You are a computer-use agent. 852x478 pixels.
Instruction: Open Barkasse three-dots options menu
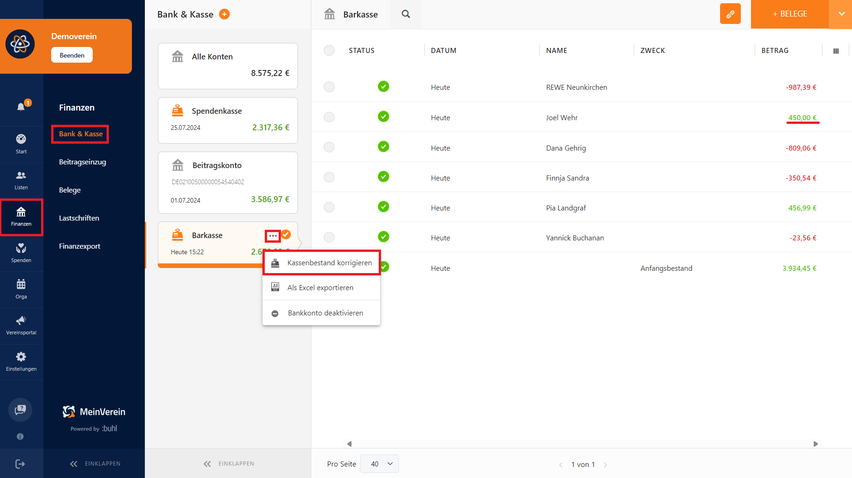click(x=273, y=236)
